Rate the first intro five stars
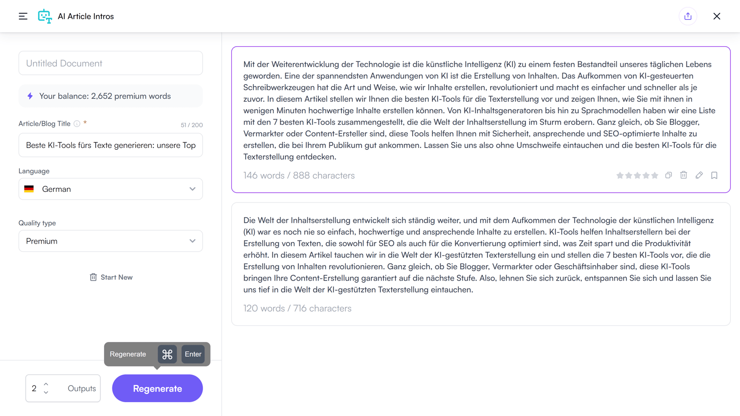 pos(655,176)
